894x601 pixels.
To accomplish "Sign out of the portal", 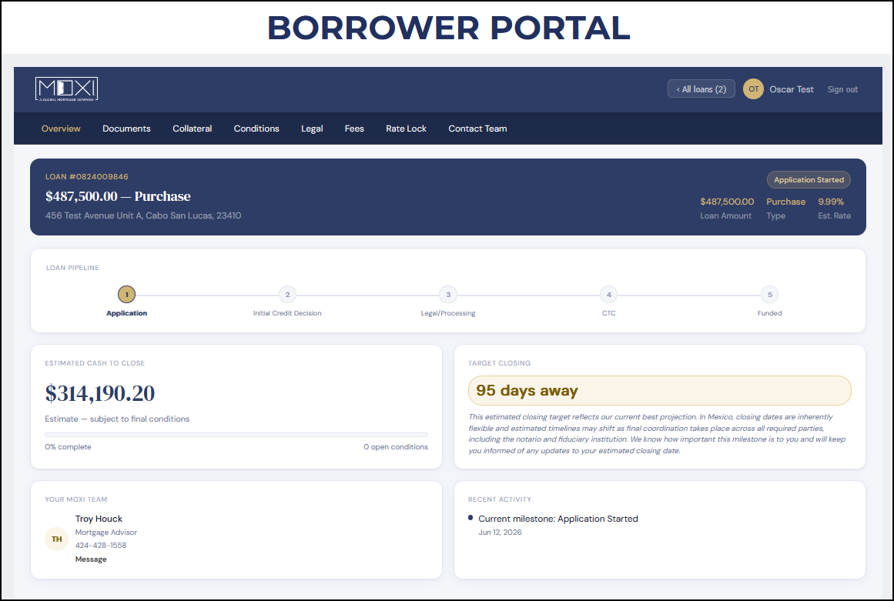I will tap(842, 89).
